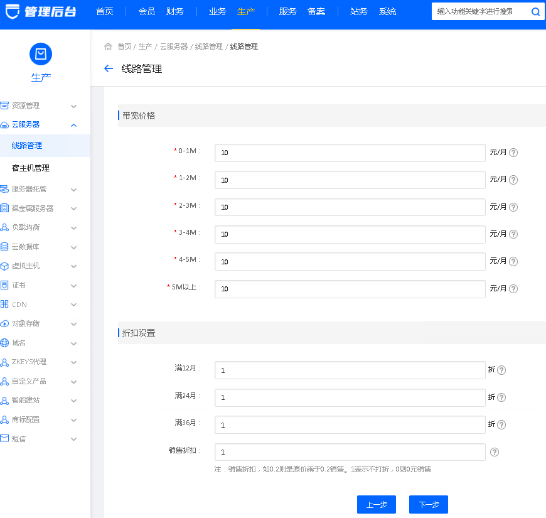Show help for 满12月 discount

(x=501, y=370)
